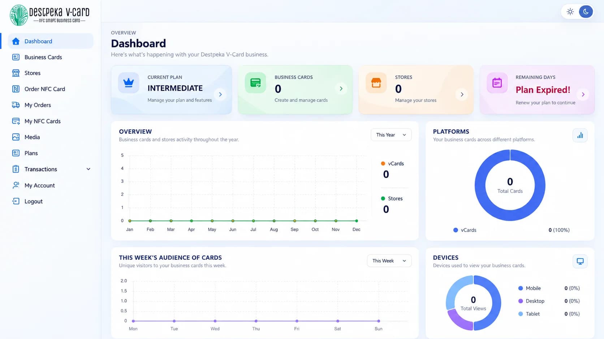Click the arrow on Remaining Days tile

tap(583, 94)
